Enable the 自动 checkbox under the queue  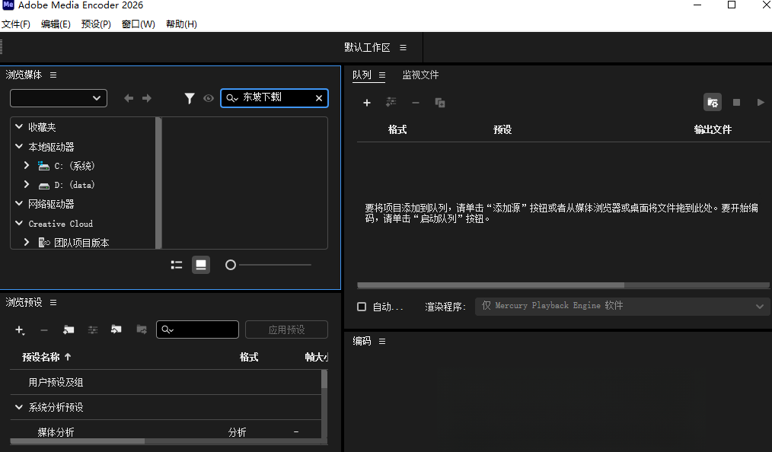pyautogui.click(x=362, y=307)
